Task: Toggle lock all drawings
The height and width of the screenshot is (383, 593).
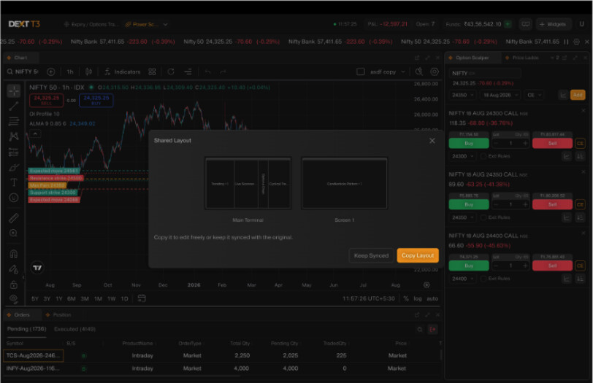Action: pos(14,285)
